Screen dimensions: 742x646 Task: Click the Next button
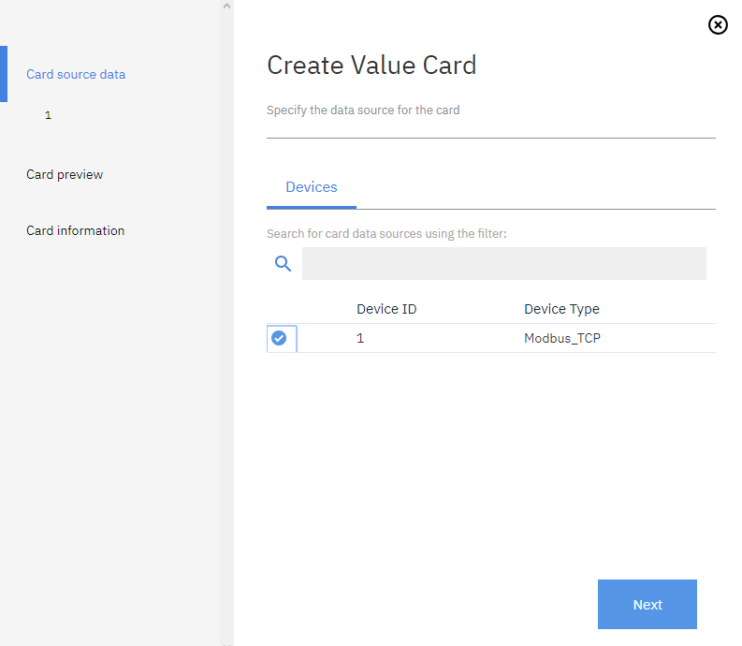(x=647, y=604)
